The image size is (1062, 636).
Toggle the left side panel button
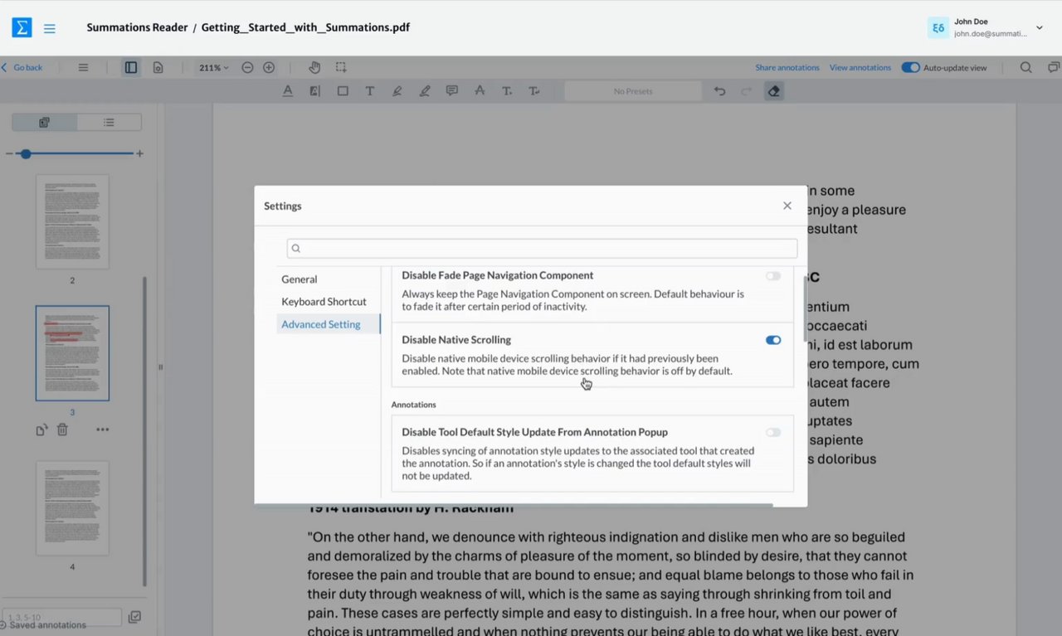tap(131, 67)
